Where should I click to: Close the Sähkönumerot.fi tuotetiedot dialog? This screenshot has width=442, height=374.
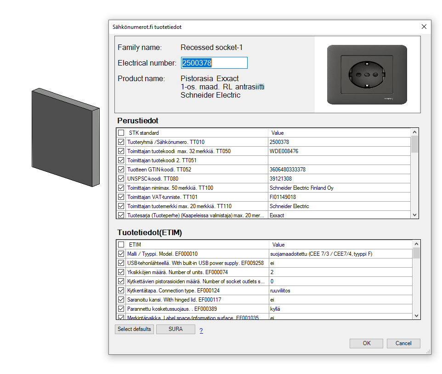pos(424,27)
